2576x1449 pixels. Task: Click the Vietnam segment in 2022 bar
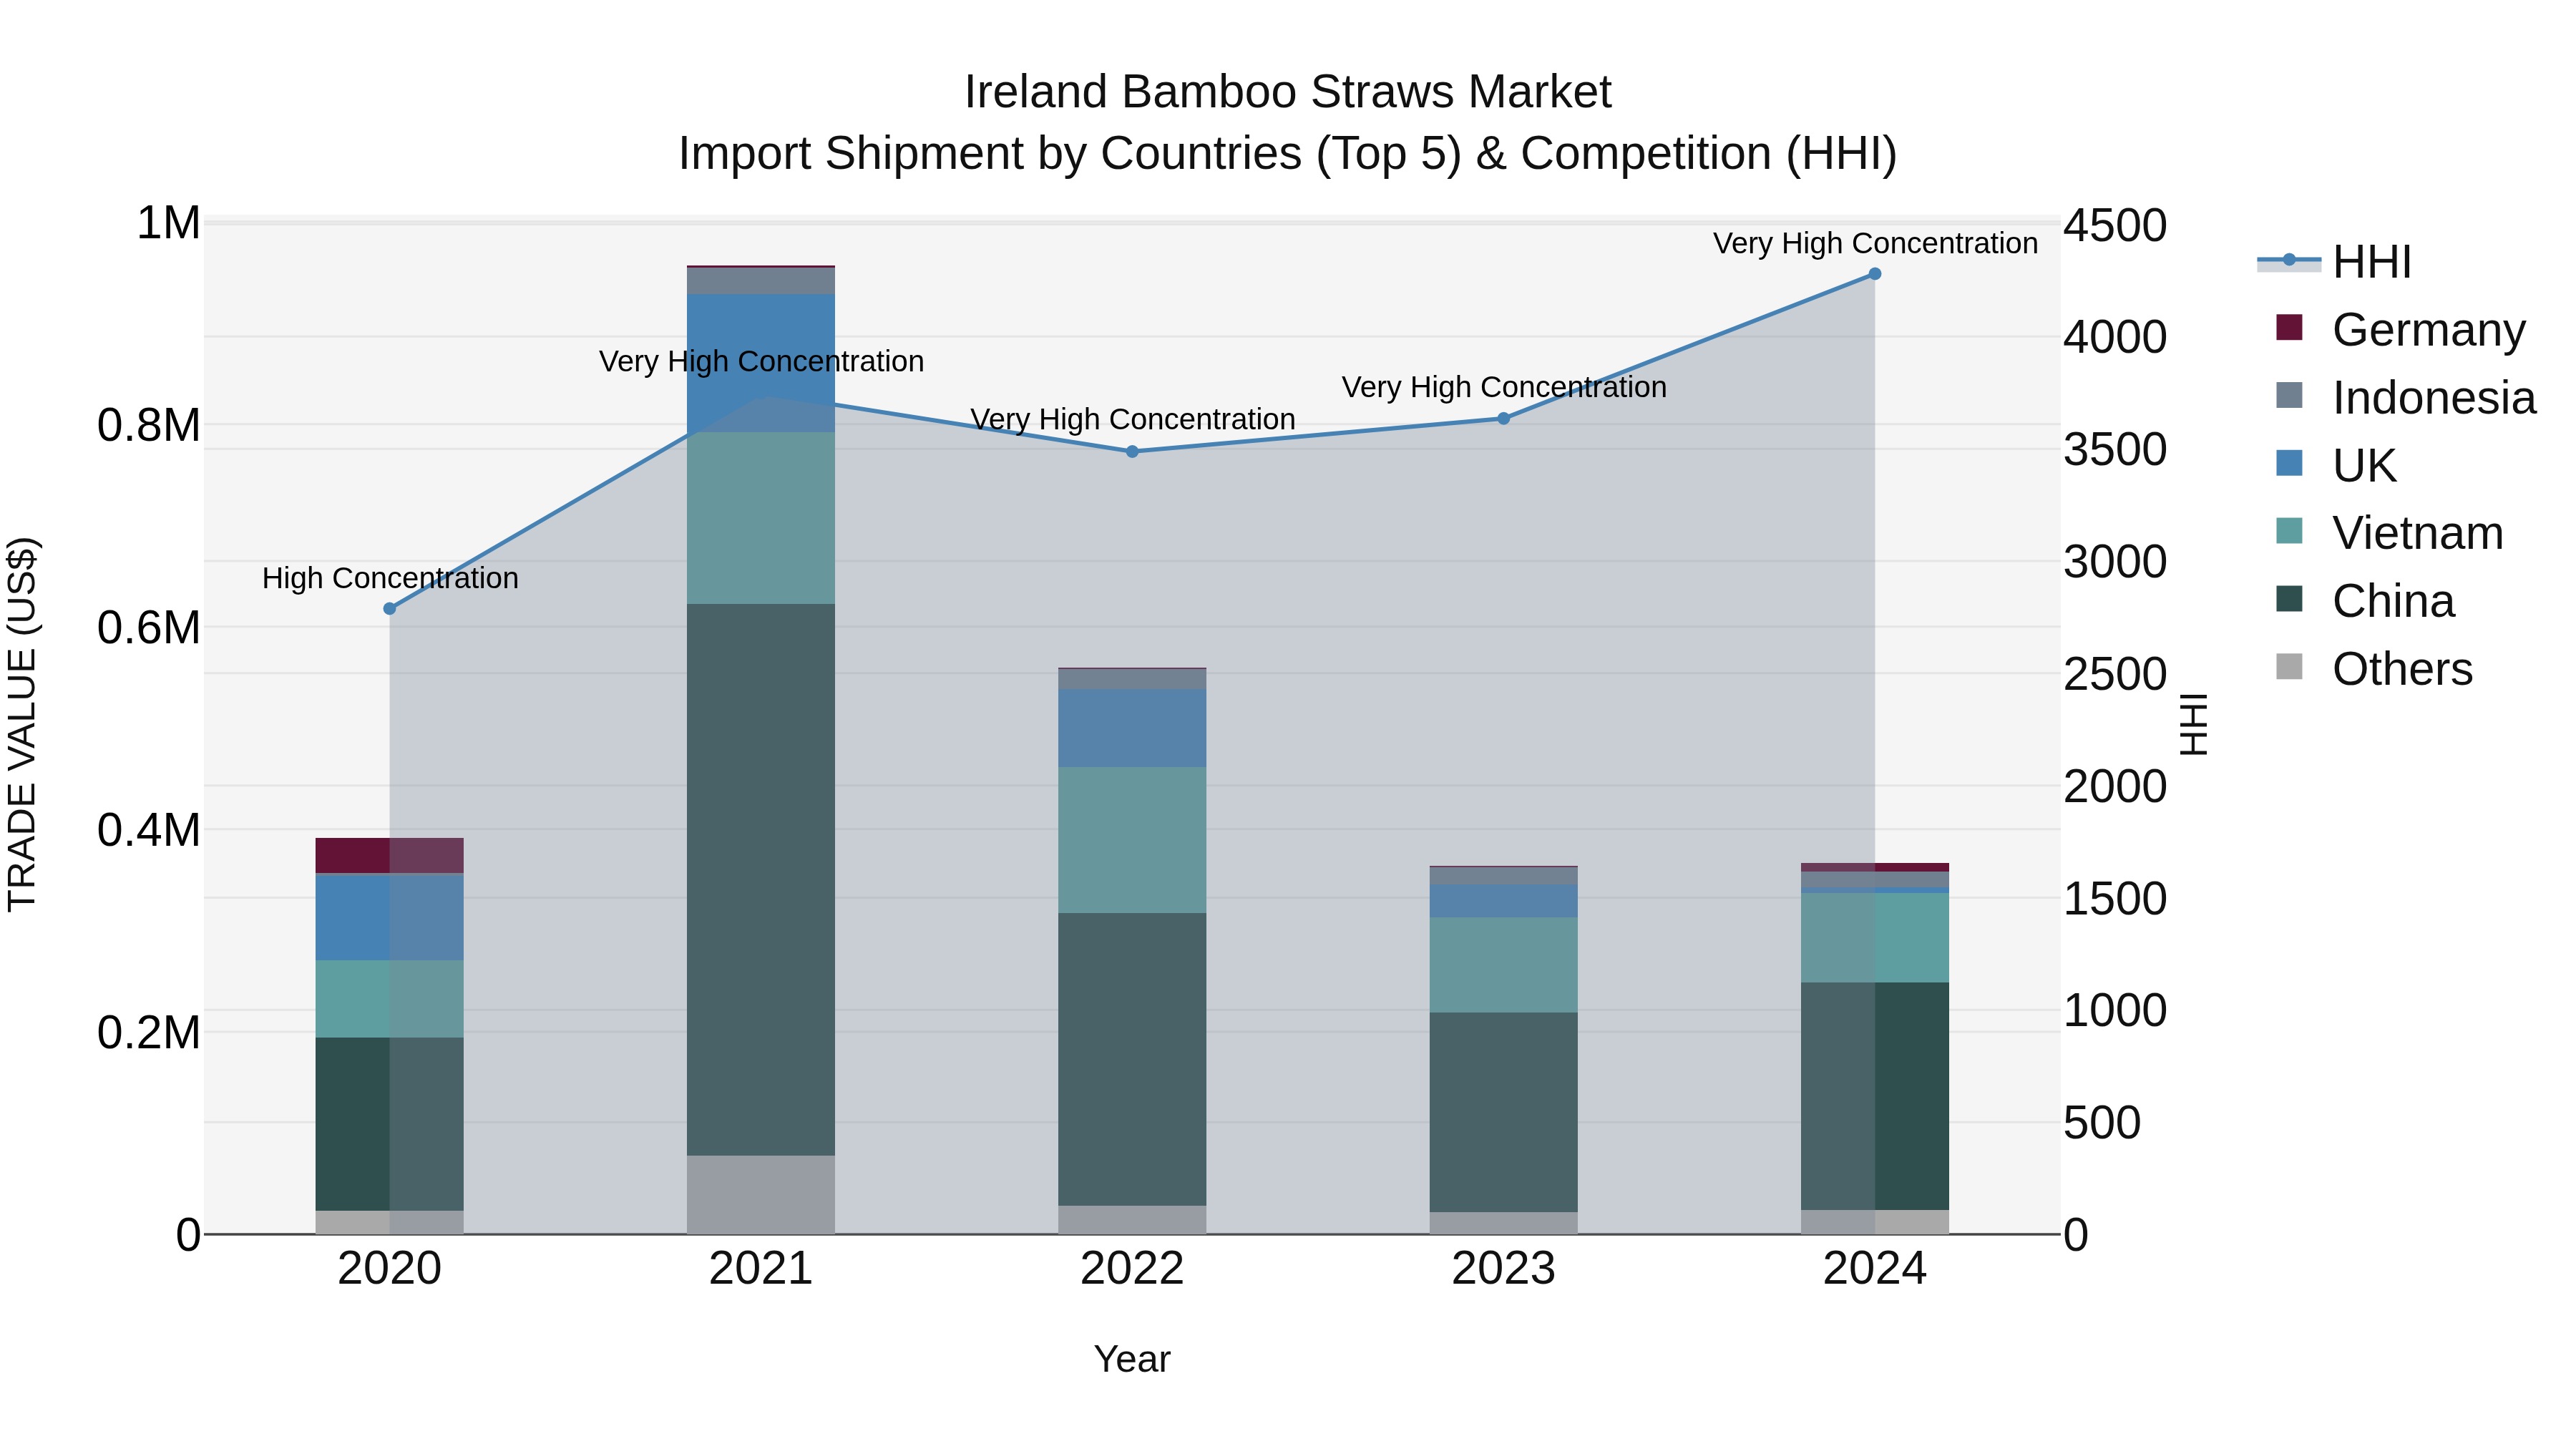(x=1132, y=840)
